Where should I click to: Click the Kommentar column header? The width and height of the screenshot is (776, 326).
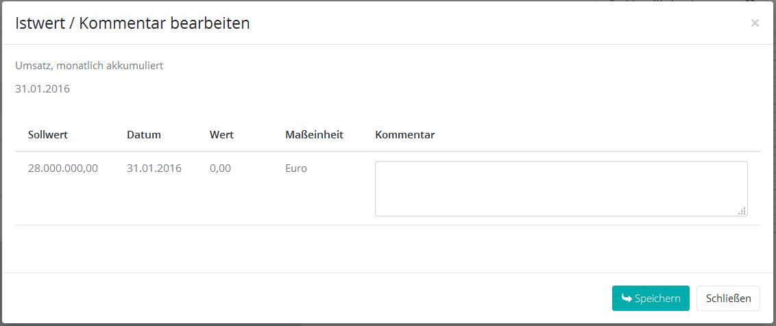(x=404, y=135)
